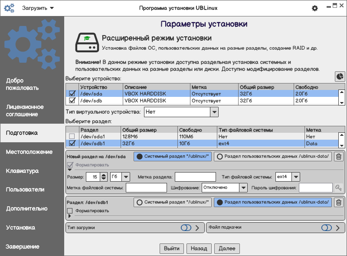The width and height of the screenshot is (347, 256).
Task: Enable Форматировать for /dev/sdb1
Action: [x=70, y=211]
